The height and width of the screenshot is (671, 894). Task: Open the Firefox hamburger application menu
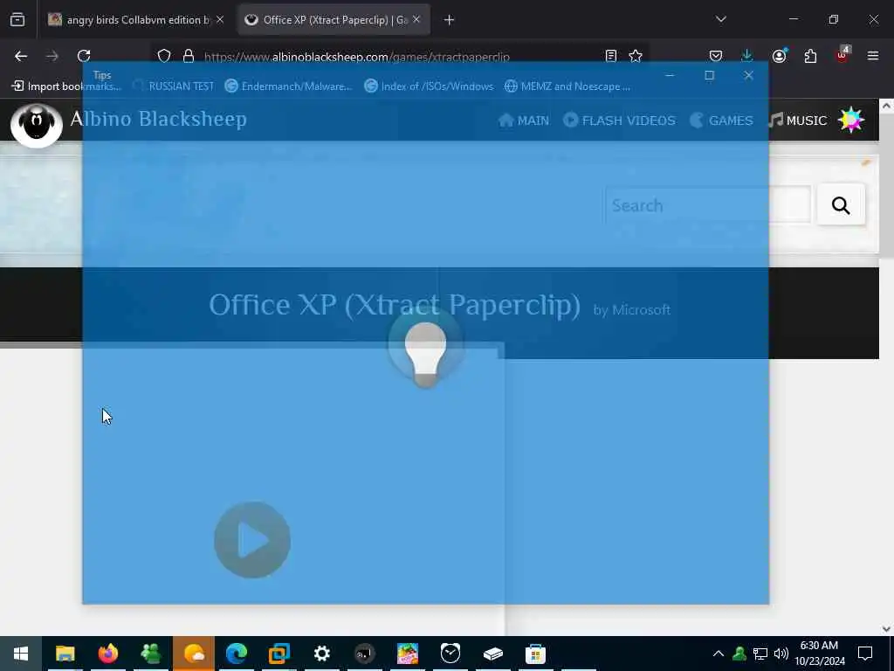(x=873, y=56)
